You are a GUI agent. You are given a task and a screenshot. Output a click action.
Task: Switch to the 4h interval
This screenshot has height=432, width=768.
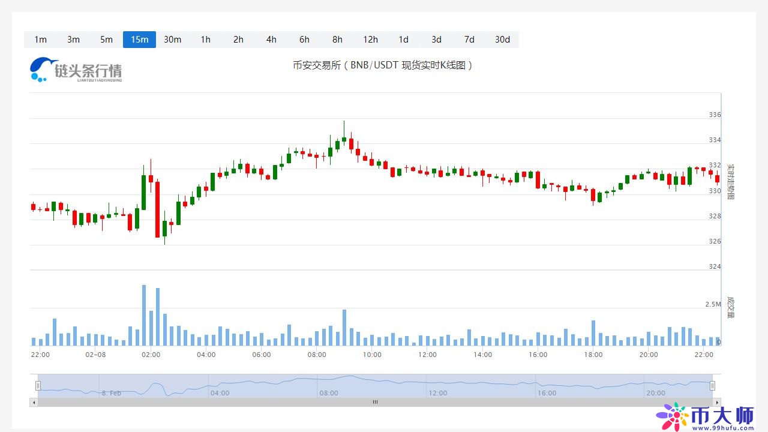coord(271,40)
